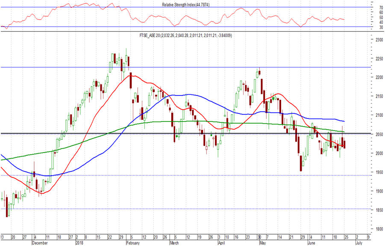Select the 2018 year label
This screenshot has width=385, height=246.
point(79,243)
